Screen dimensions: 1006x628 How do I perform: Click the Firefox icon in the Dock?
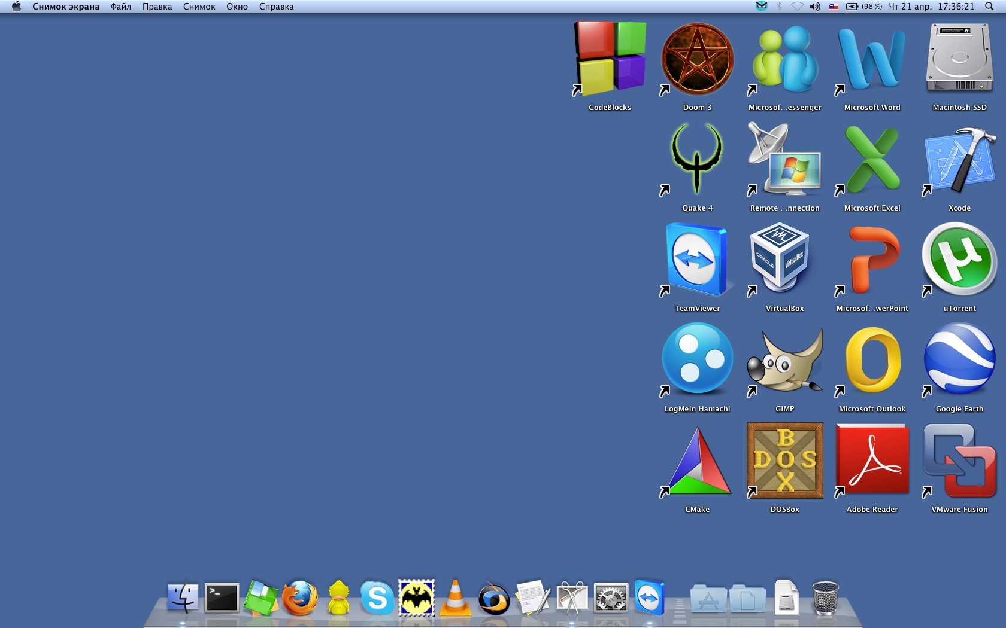[x=299, y=598]
